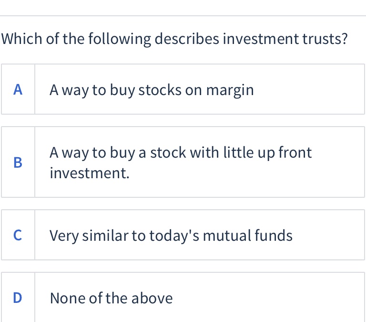Click empty space inside answer D box

[268, 298]
